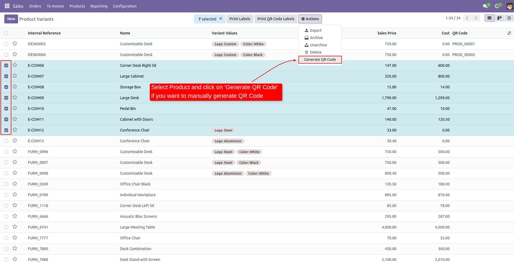Switch to activity view

[x=509, y=18]
